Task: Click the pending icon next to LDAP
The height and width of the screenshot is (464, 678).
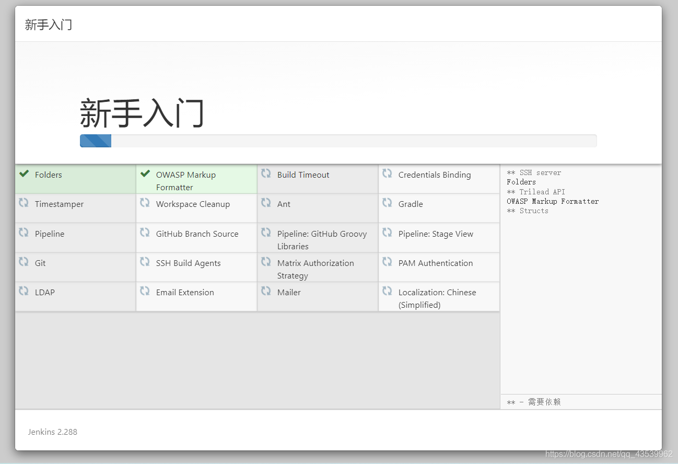Action: pyautogui.click(x=24, y=291)
